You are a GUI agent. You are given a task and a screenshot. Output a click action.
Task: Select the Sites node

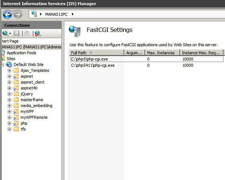(11, 59)
